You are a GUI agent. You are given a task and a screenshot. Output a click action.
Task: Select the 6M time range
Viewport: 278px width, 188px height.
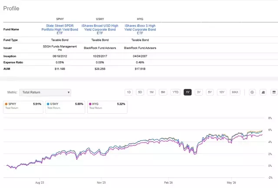163,92
